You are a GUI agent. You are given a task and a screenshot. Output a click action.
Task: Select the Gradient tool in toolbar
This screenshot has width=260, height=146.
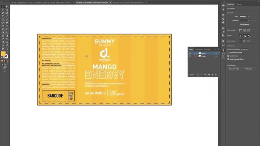tap(7, 36)
